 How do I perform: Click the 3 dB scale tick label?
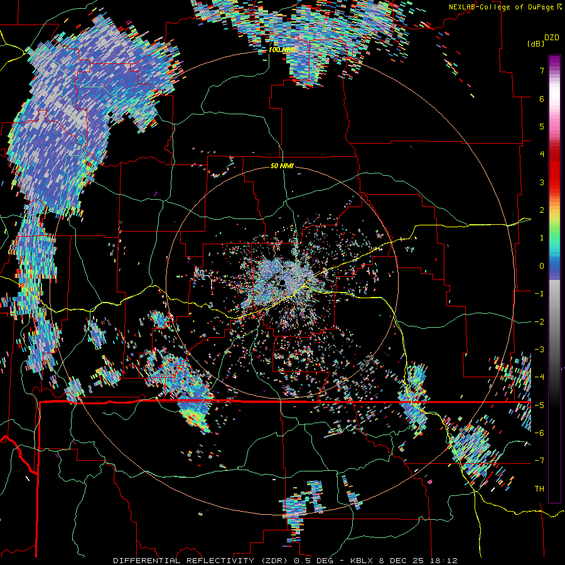(542, 182)
